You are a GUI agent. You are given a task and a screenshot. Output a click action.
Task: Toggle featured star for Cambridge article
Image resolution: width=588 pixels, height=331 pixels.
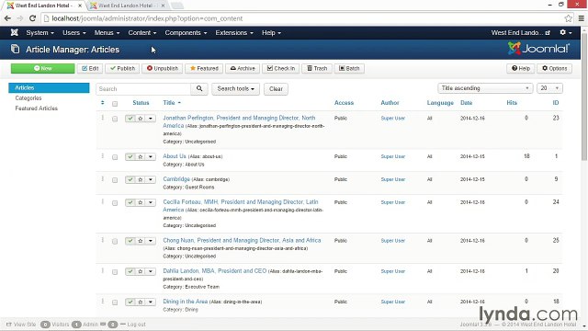pyautogui.click(x=141, y=180)
